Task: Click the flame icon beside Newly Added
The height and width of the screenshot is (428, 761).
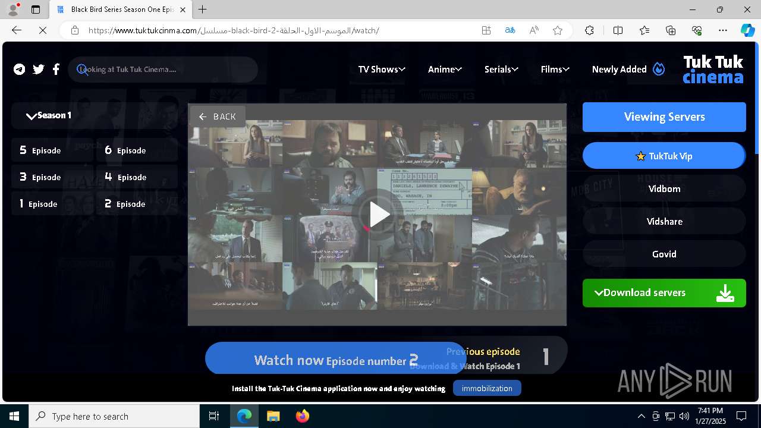Action: [659, 69]
